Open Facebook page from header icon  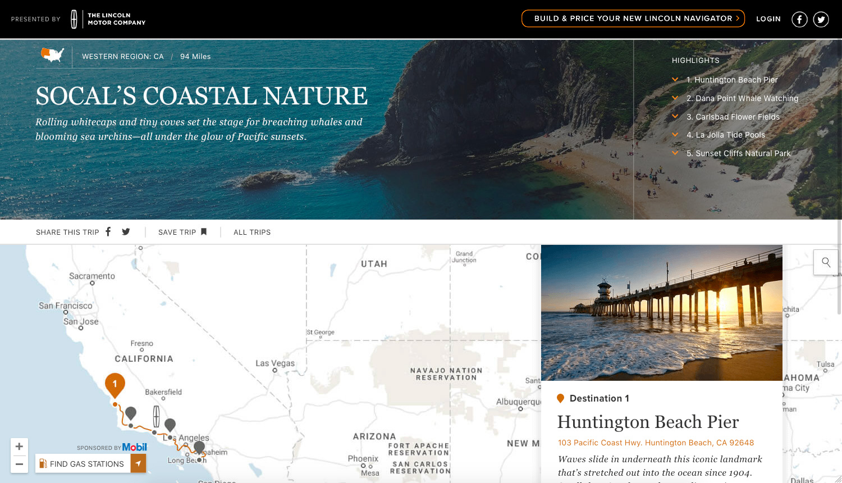(799, 20)
